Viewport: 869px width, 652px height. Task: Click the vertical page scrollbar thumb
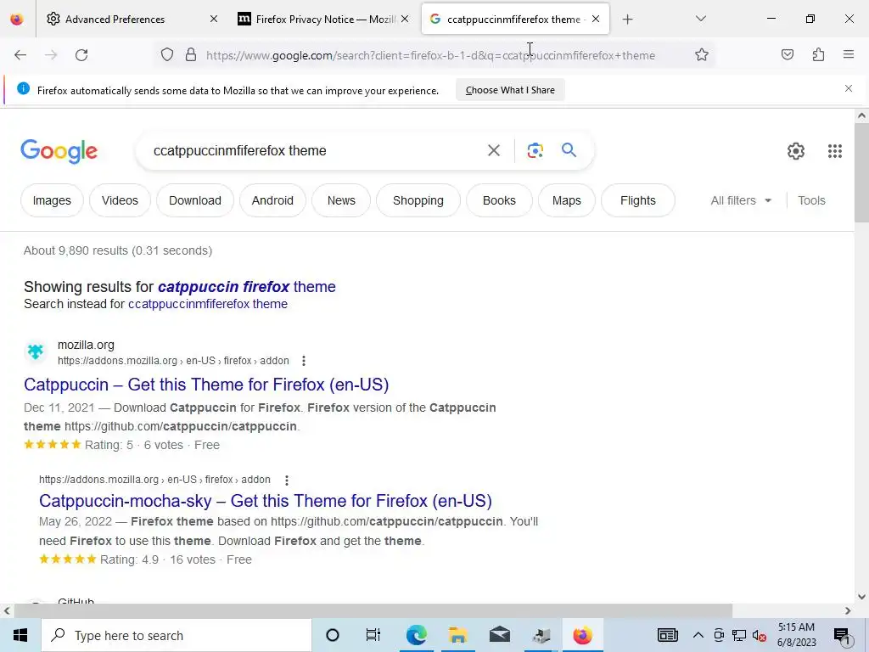click(x=861, y=173)
